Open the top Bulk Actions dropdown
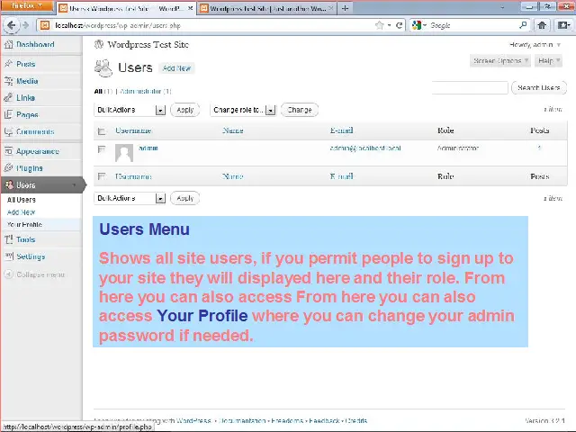The height and width of the screenshot is (432, 576). coord(130,110)
